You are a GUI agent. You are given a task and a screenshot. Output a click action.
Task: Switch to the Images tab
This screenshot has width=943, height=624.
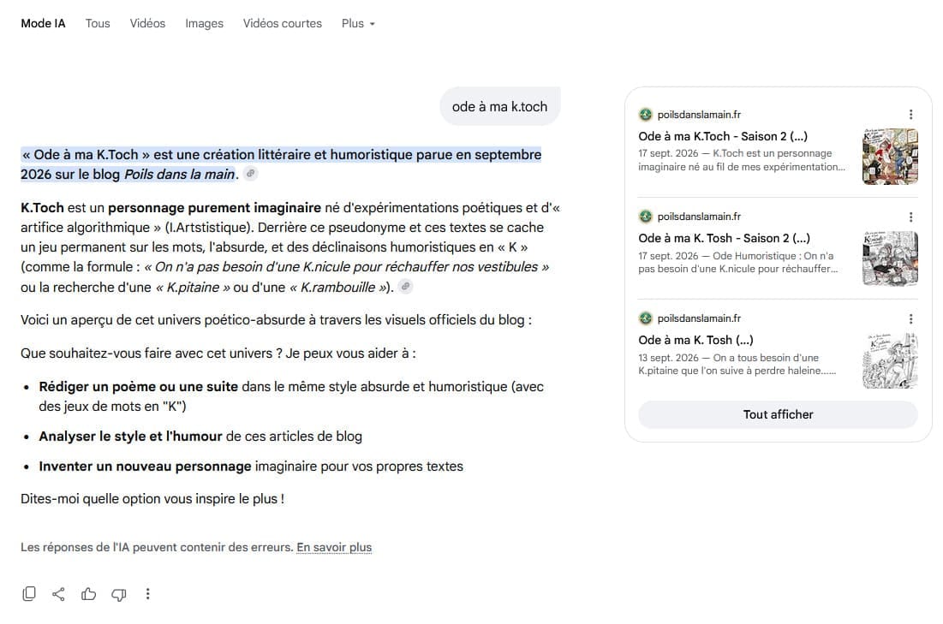204,23
